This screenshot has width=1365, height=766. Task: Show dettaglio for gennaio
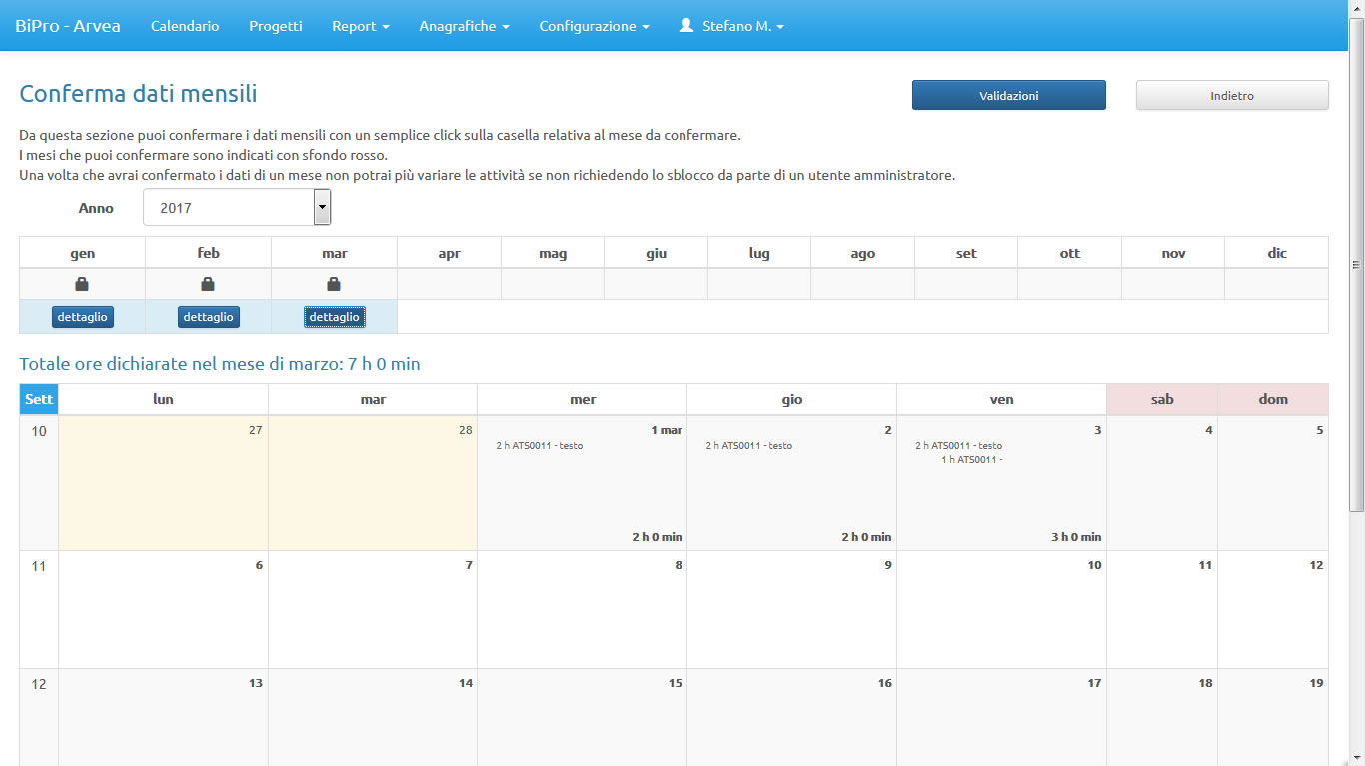click(x=82, y=317)
